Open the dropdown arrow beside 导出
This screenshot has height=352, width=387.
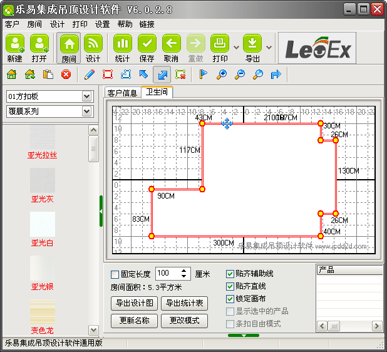point(269,47)
